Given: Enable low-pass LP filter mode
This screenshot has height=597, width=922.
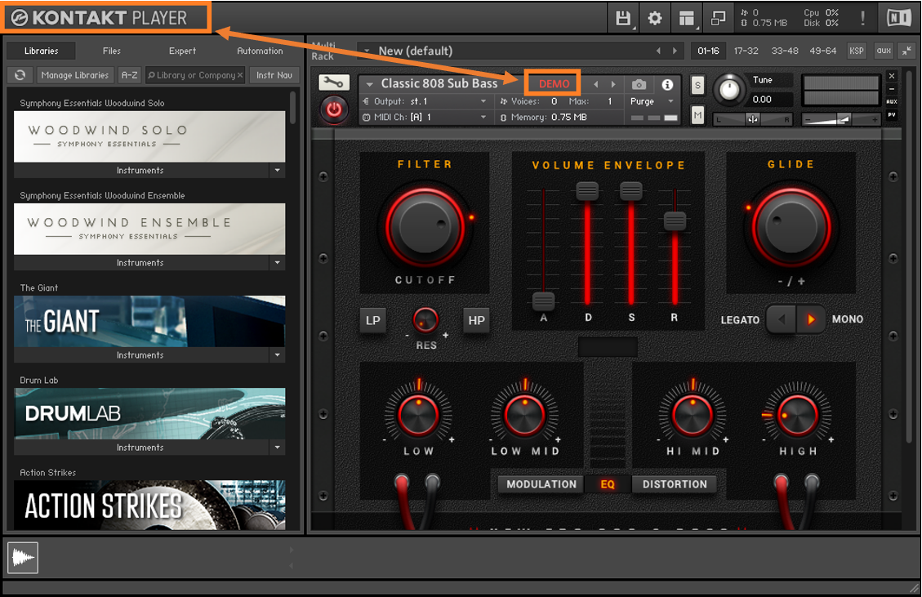Looking at the screenshot, I should pos(372,321).
